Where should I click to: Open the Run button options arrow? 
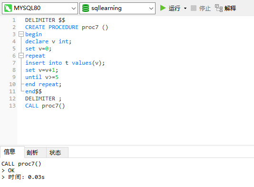pos(185,8)
